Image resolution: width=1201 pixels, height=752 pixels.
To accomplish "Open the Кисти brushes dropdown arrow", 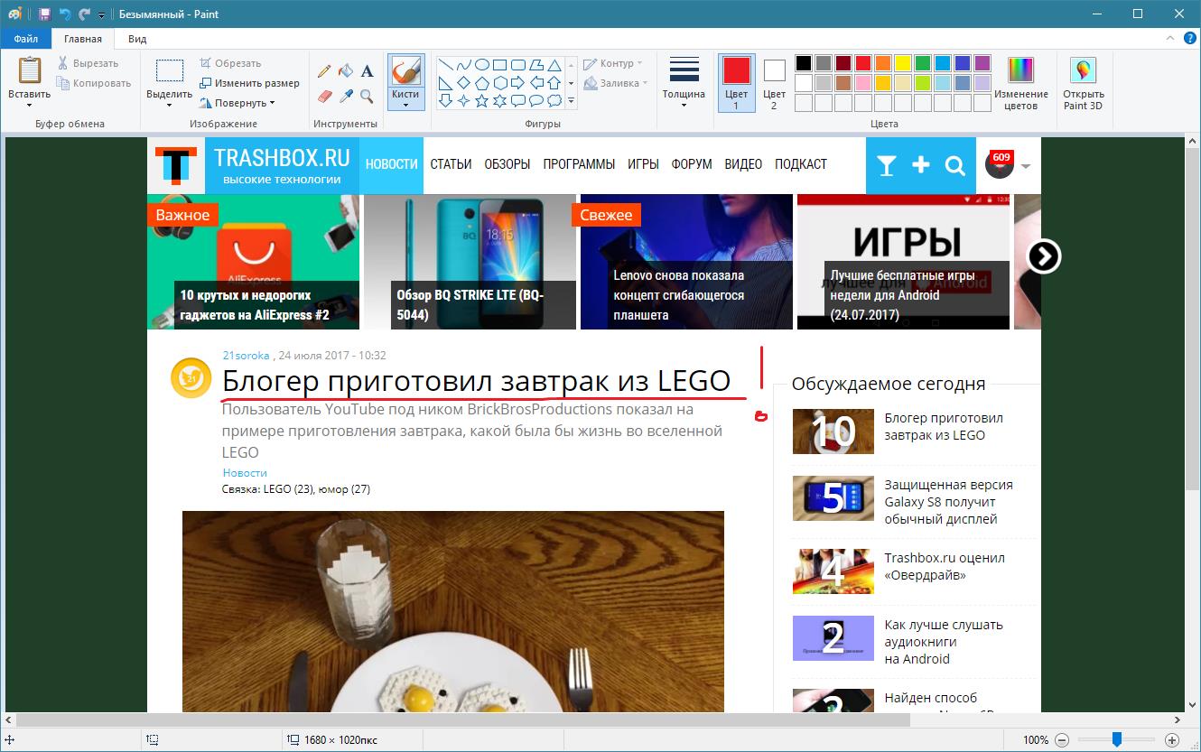I will 405,105.
